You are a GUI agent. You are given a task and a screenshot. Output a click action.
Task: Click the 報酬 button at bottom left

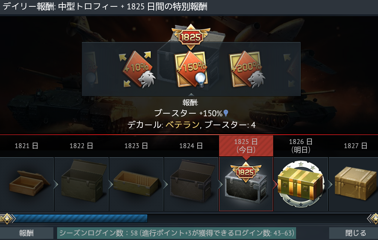tap(27, 233)
